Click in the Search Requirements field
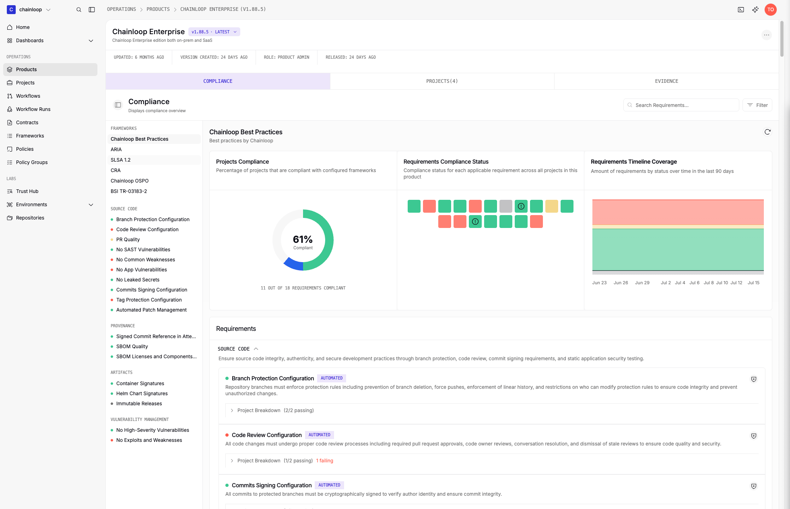 [681, 105]
